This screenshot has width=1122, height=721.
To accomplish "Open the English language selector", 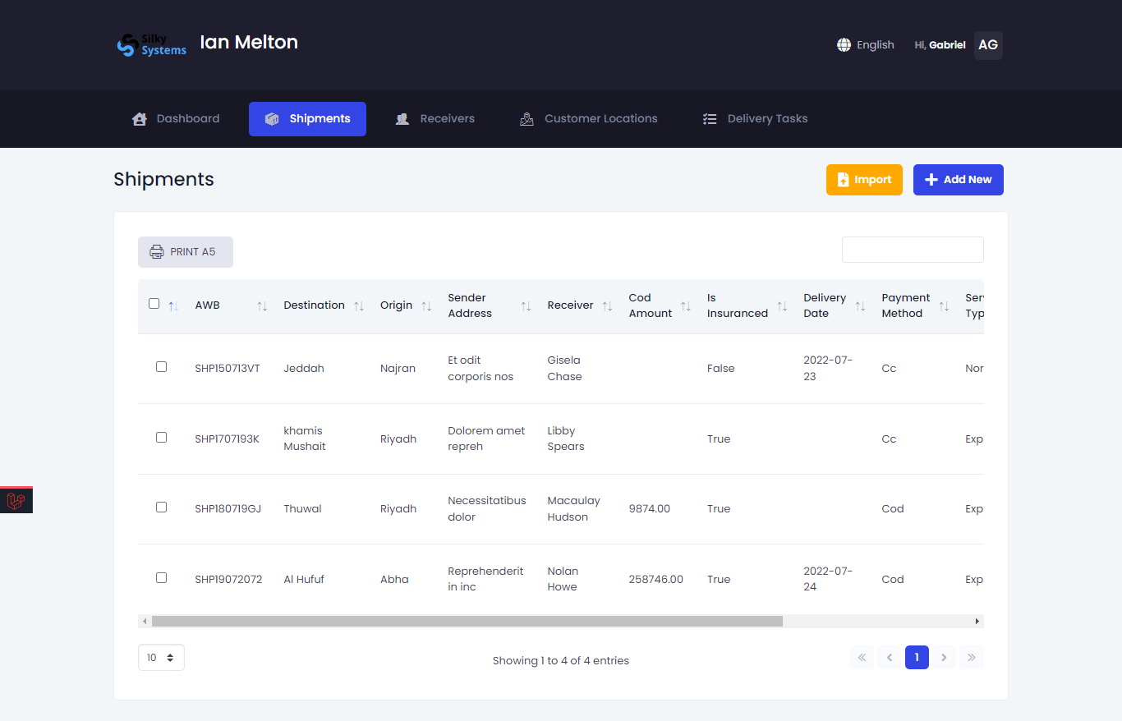I will pyautogui.click(x=875, y=45).
